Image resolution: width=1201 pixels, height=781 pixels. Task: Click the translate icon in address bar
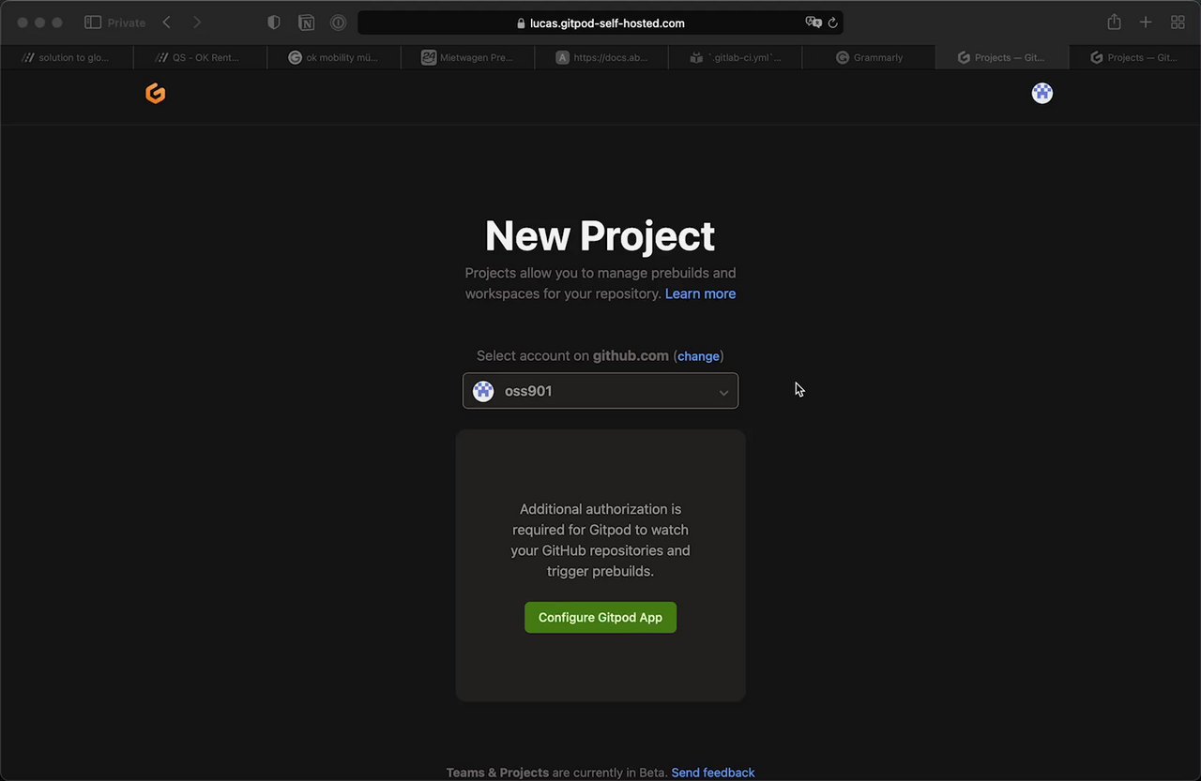pos(813,23)
